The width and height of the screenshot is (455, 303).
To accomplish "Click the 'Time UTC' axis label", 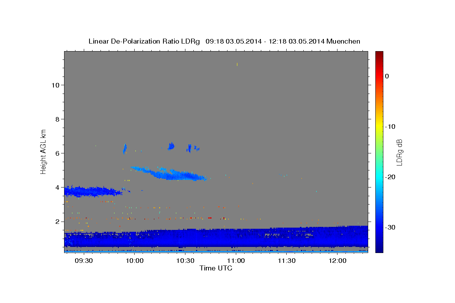I will click(x=216, y=268).
